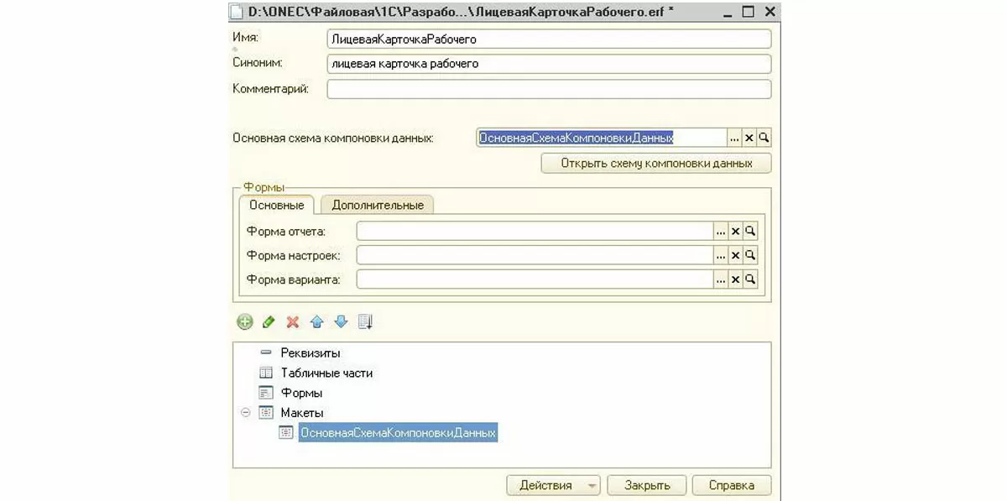The height and width of the screenshot is (501, 1007).
Task: Choose main data composition schema via ellipsis
Action: (x=735, y=138)
